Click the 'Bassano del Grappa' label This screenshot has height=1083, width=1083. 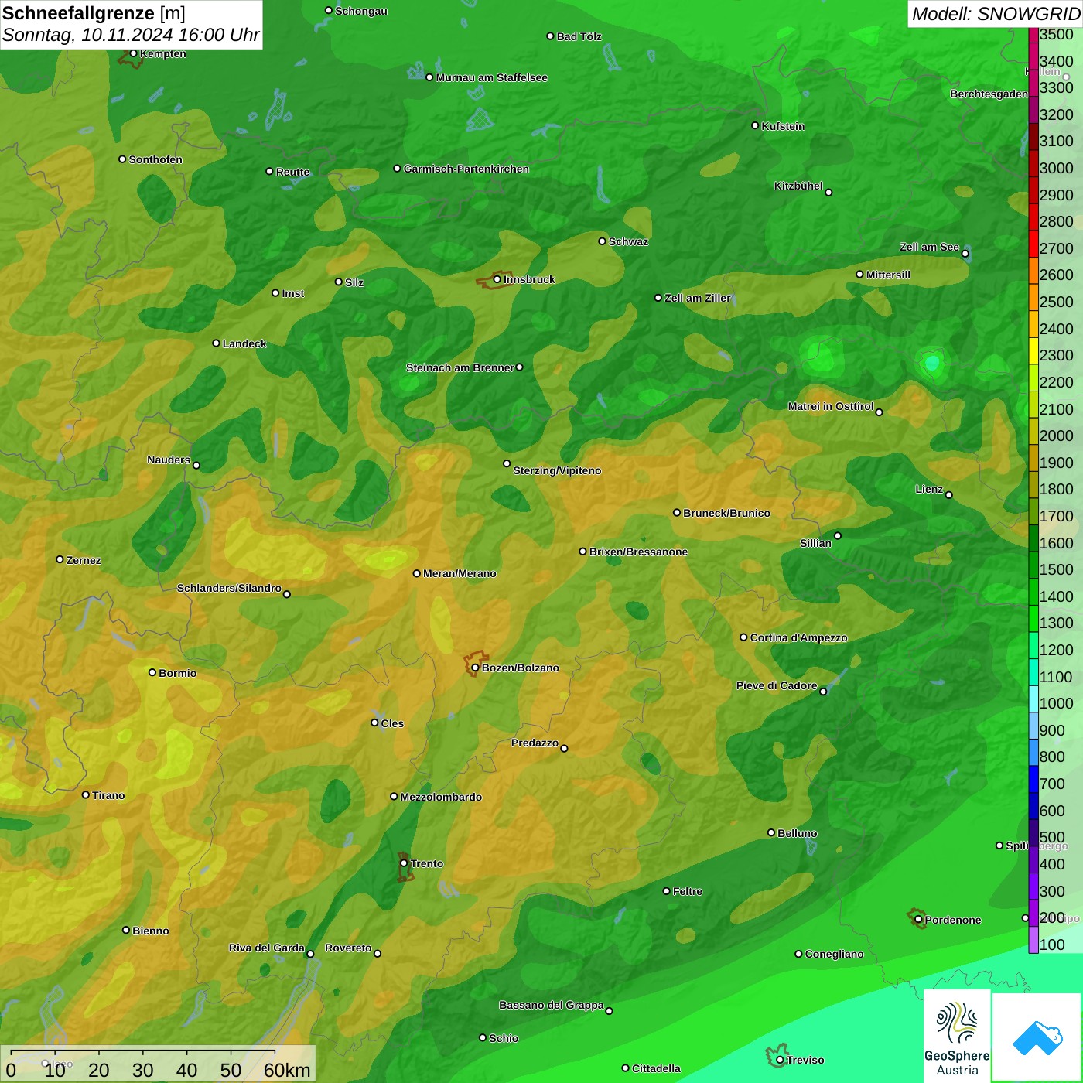(551, 1005)
